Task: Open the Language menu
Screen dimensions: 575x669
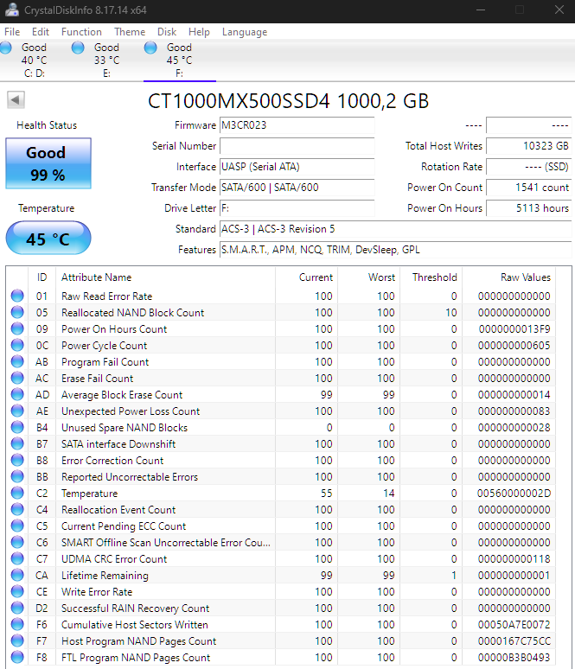Action: (245, 32)
